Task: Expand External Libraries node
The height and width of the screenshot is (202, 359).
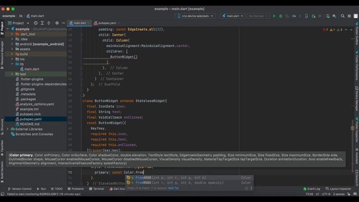Action: [x=7, y=129]
